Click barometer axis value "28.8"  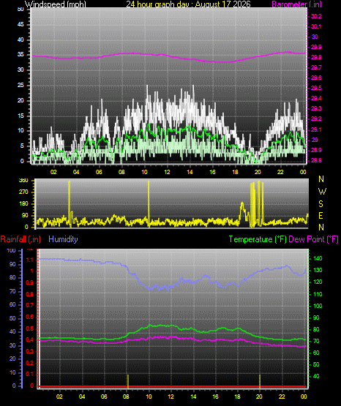[x=316, y=160]
